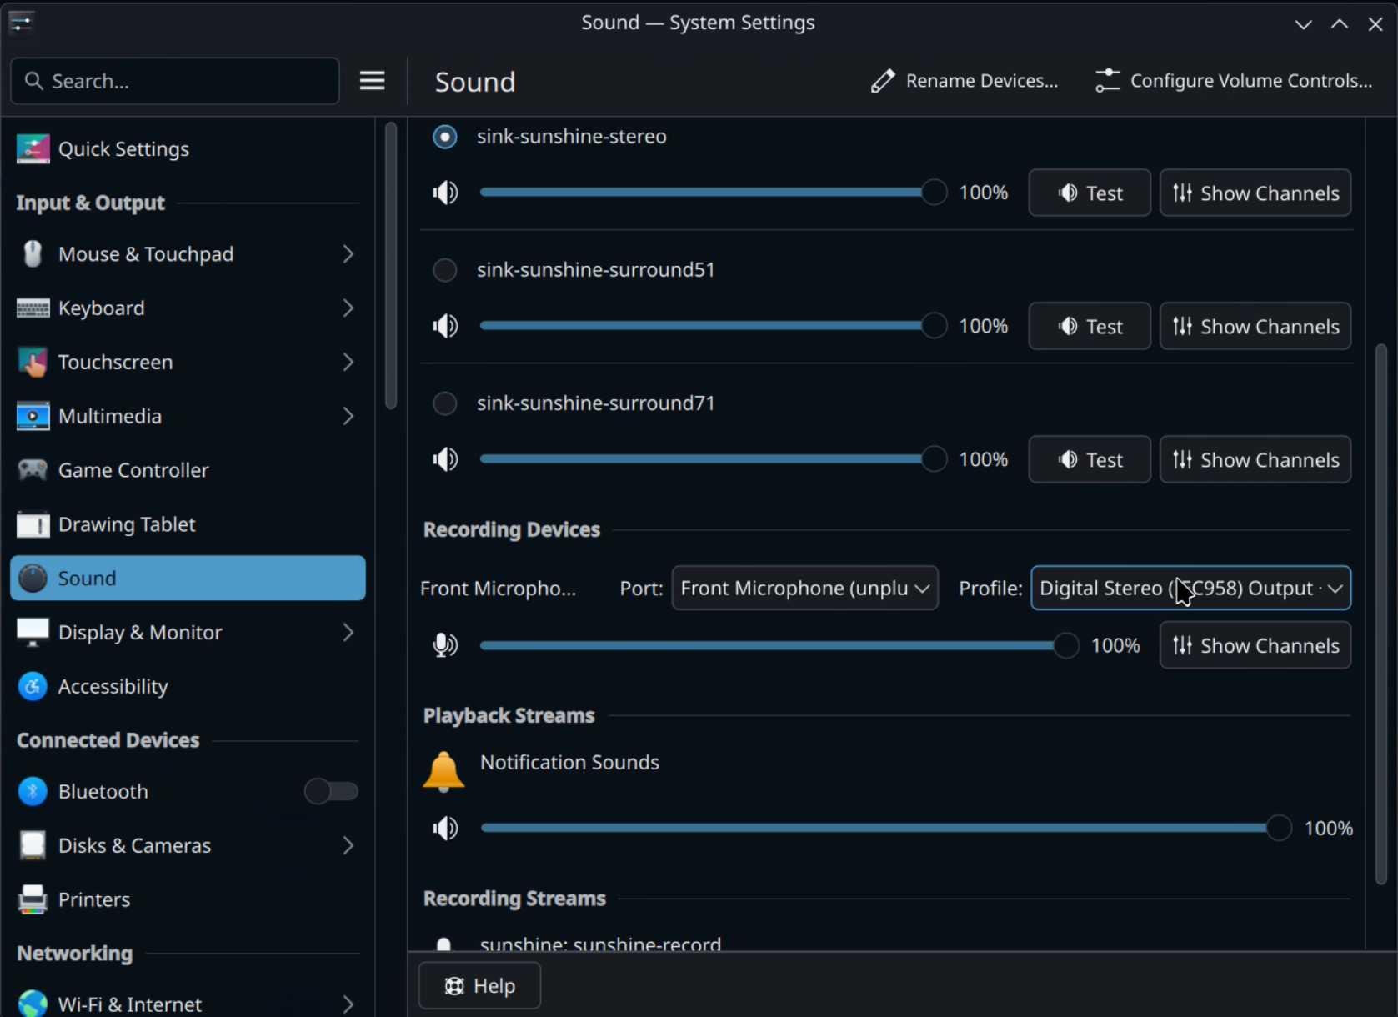
Task: Click the sound panel vertical scrollbar
Action: tap(1380, 614)
